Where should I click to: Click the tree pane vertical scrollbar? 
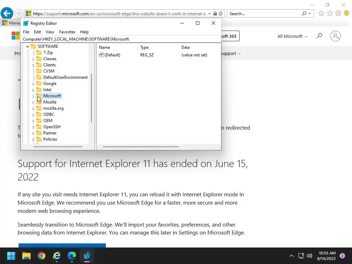91,98
